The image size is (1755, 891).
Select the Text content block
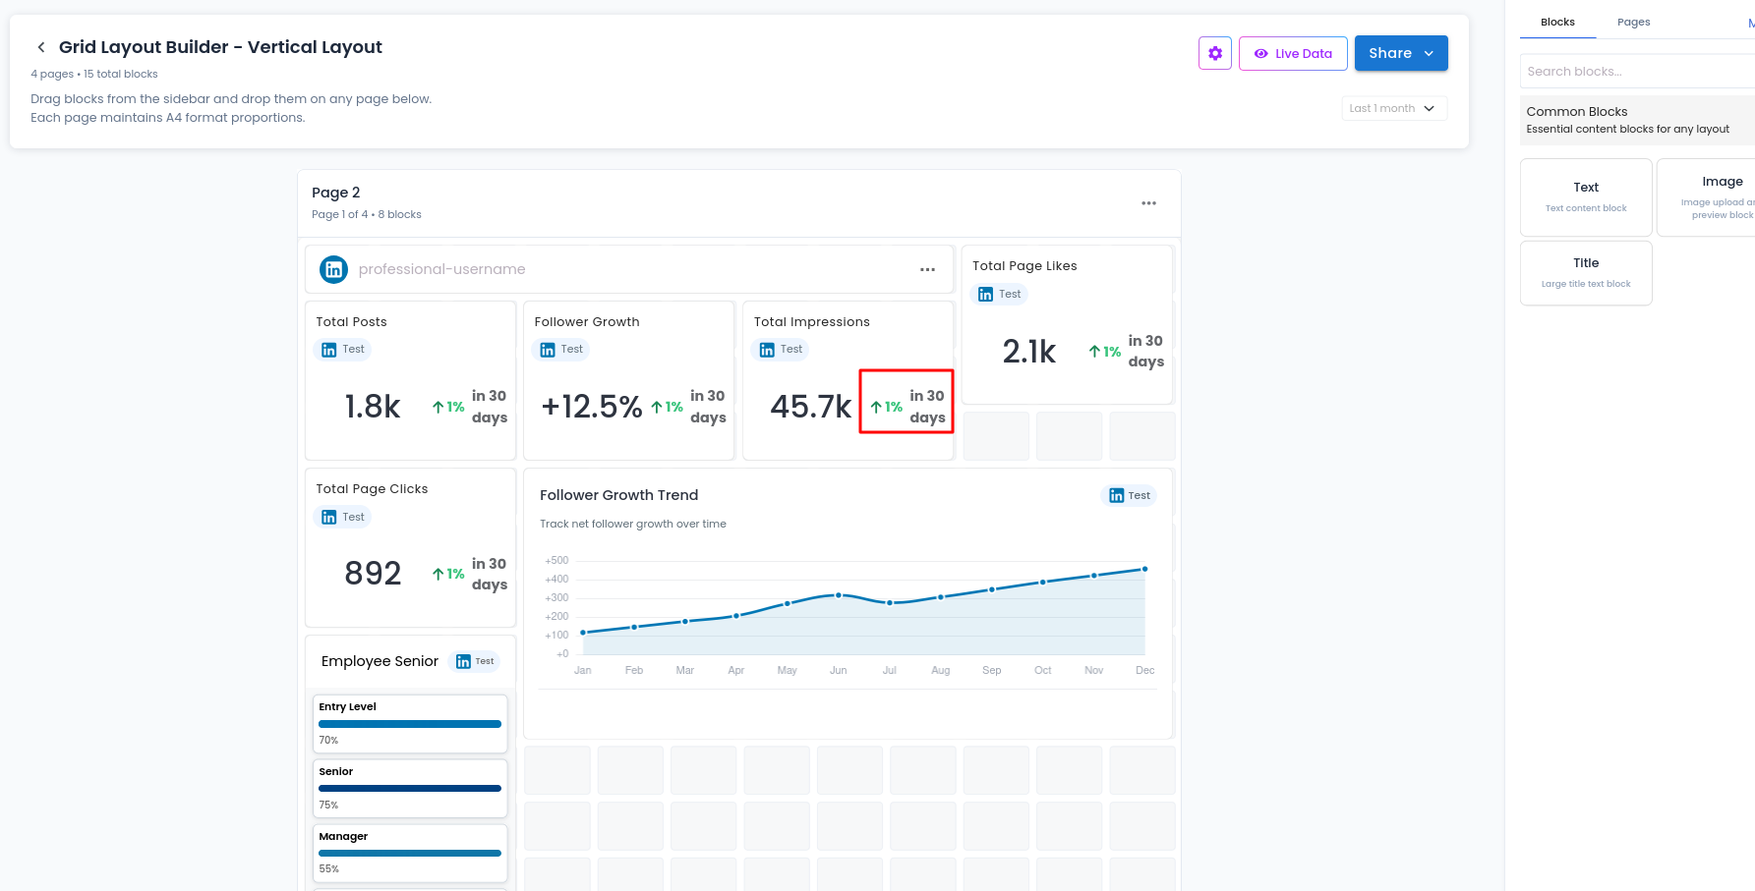click(1586, 197)
